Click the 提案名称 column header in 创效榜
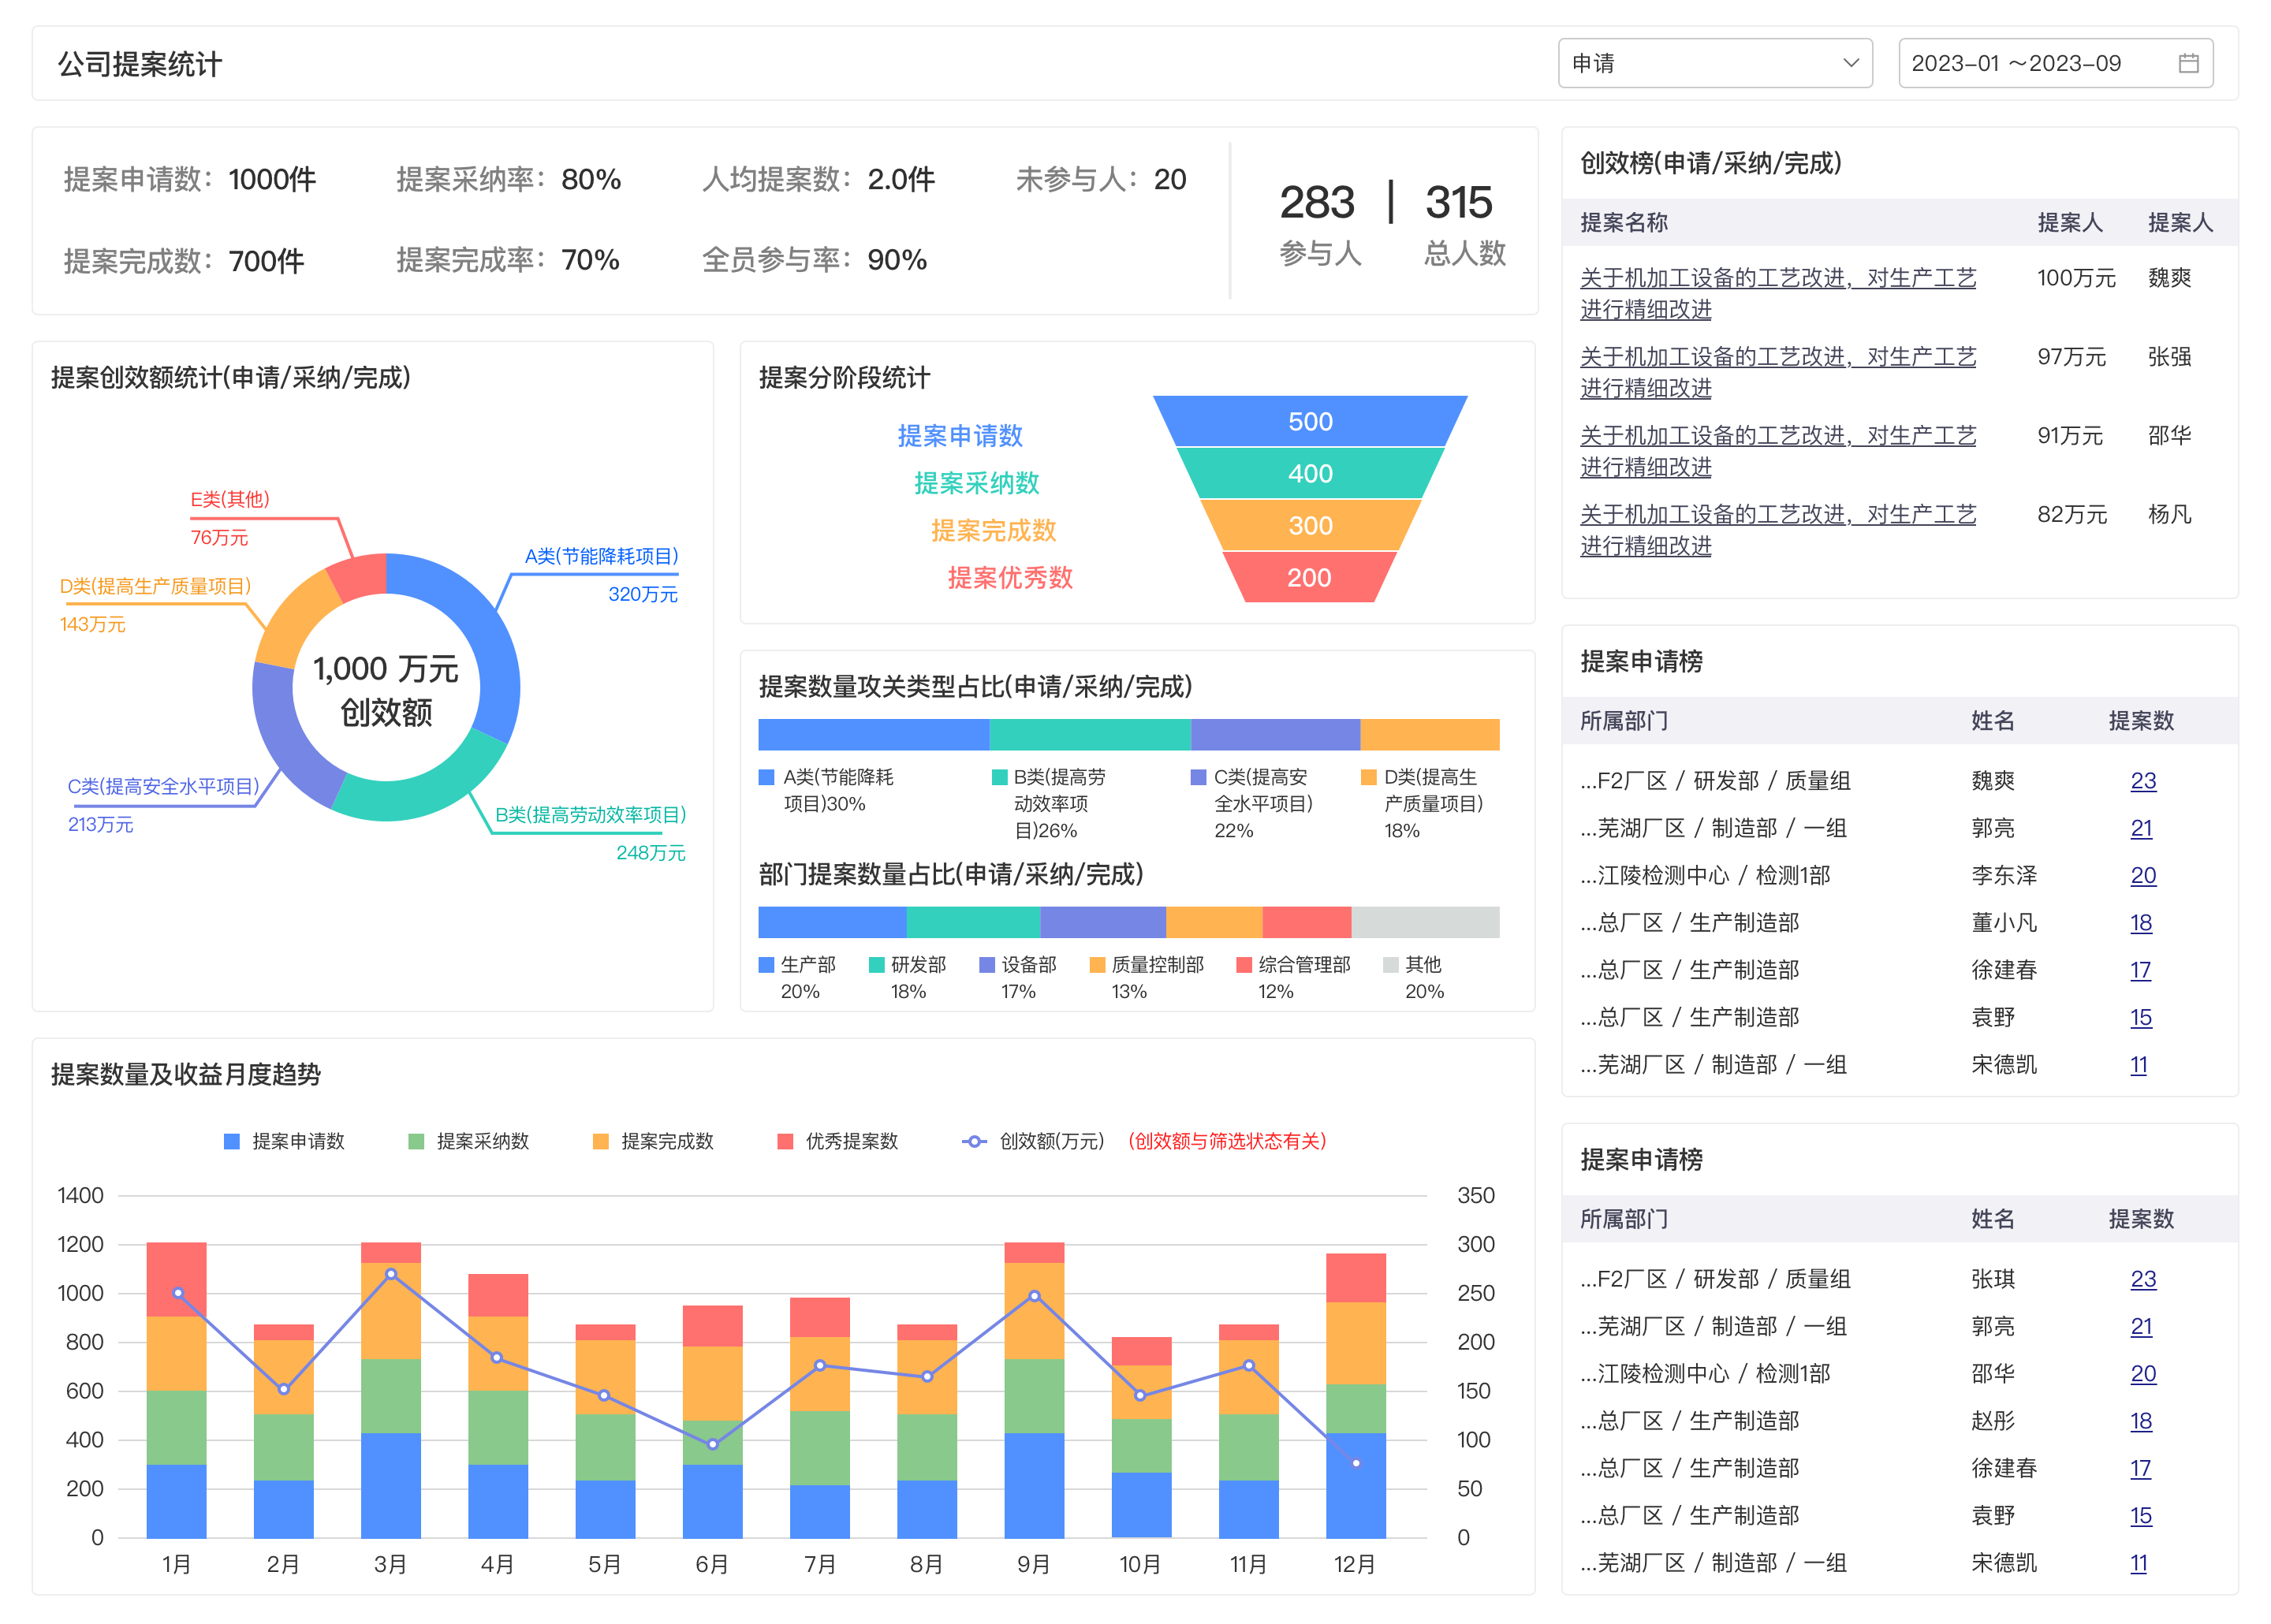The height and width of the screenshot is (1624, 2271). pyautogui.click(x=1624, y=222)
